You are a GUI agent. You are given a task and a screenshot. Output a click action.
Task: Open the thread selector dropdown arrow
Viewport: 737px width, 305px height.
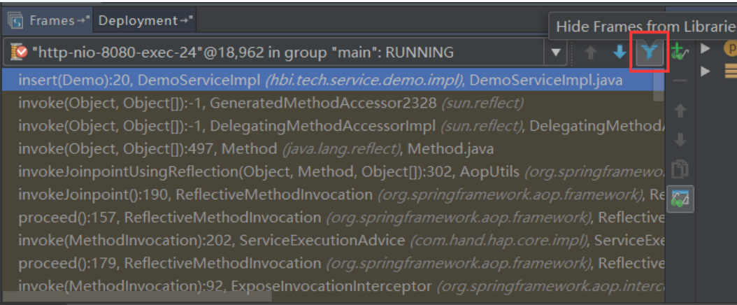[x=556, y=52]
